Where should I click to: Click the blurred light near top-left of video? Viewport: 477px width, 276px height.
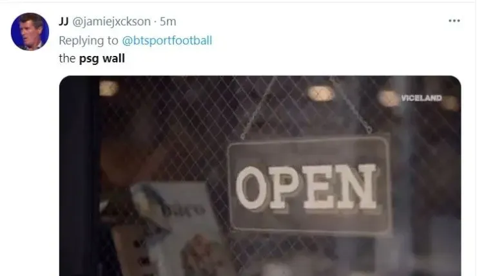point(109,88)
